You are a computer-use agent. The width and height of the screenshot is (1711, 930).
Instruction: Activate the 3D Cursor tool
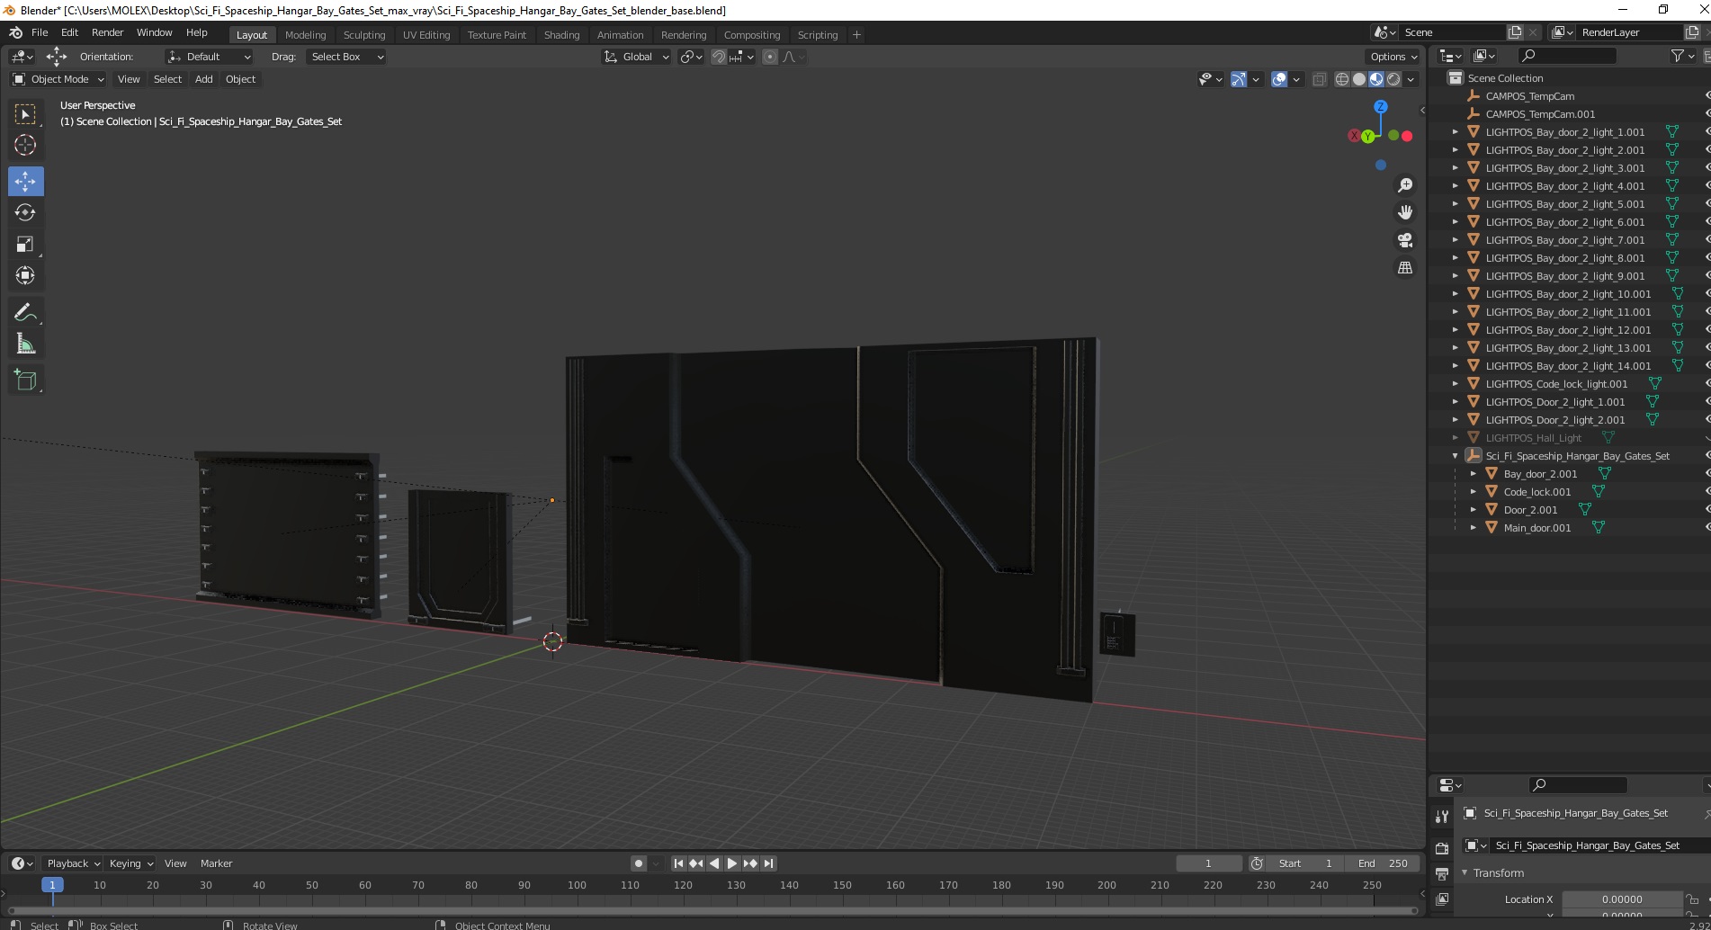point(25,145)
